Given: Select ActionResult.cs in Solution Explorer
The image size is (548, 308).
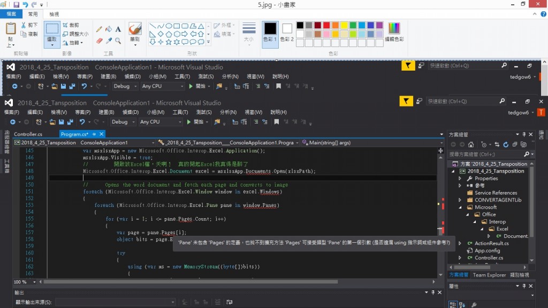Looking at the screenshot, I should pyautogui.click(x=491, y=243).
